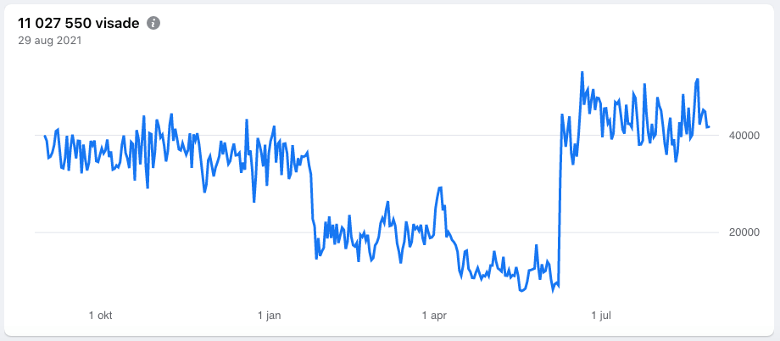Click the tallest spike of the line right of 1 jul
Screen dimensions: 780x341
tap(697, 80)
